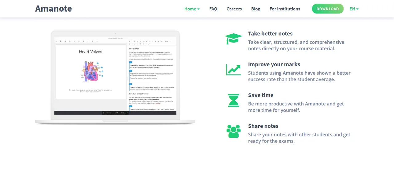Viewport: 394px width, 186px height.
Task: Click Previous in the laptop slide navigation
Action: (x=109, y=113)
